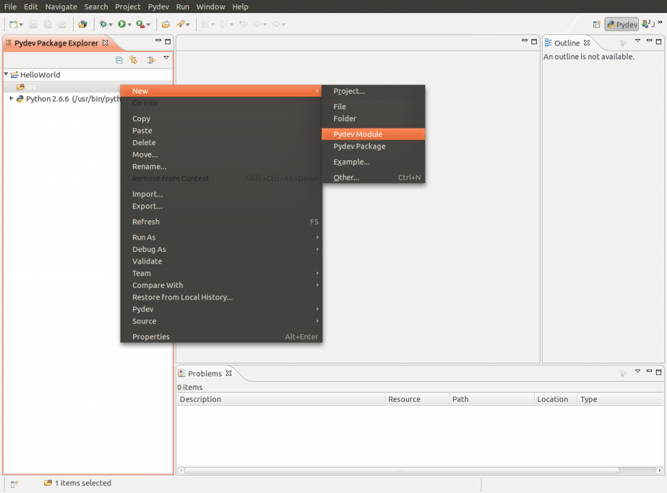667x493 pixels.
Task: Open the Pydev menu in menu bar
Action: (x=158, y=7)
